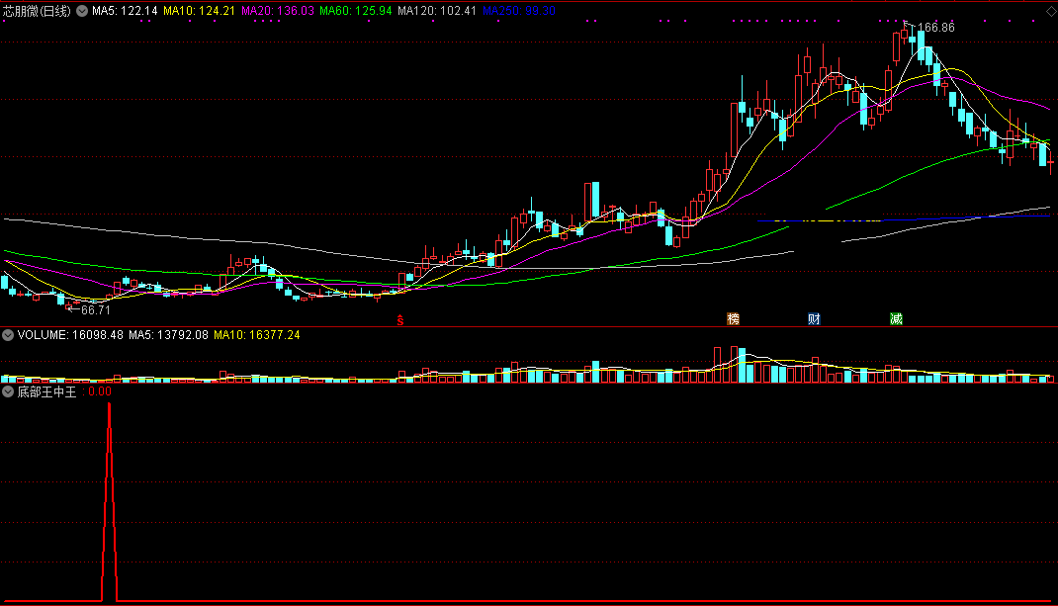The width and height of the screenshot is (1058, 606).
Task: Open the 榜 event marker
Action: click(733, 318)
